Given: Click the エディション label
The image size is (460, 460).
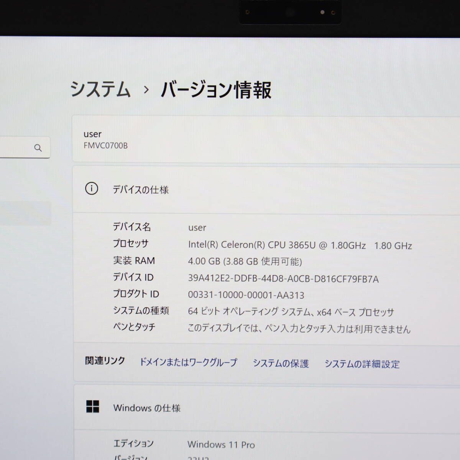Looking at the screenshot, I should tap(133, 444).
